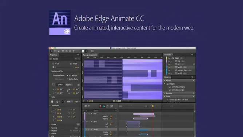This screenshot has width=243, height=137.
Task: Click the white background color swatch in toolbar
Action: (83, 51)
